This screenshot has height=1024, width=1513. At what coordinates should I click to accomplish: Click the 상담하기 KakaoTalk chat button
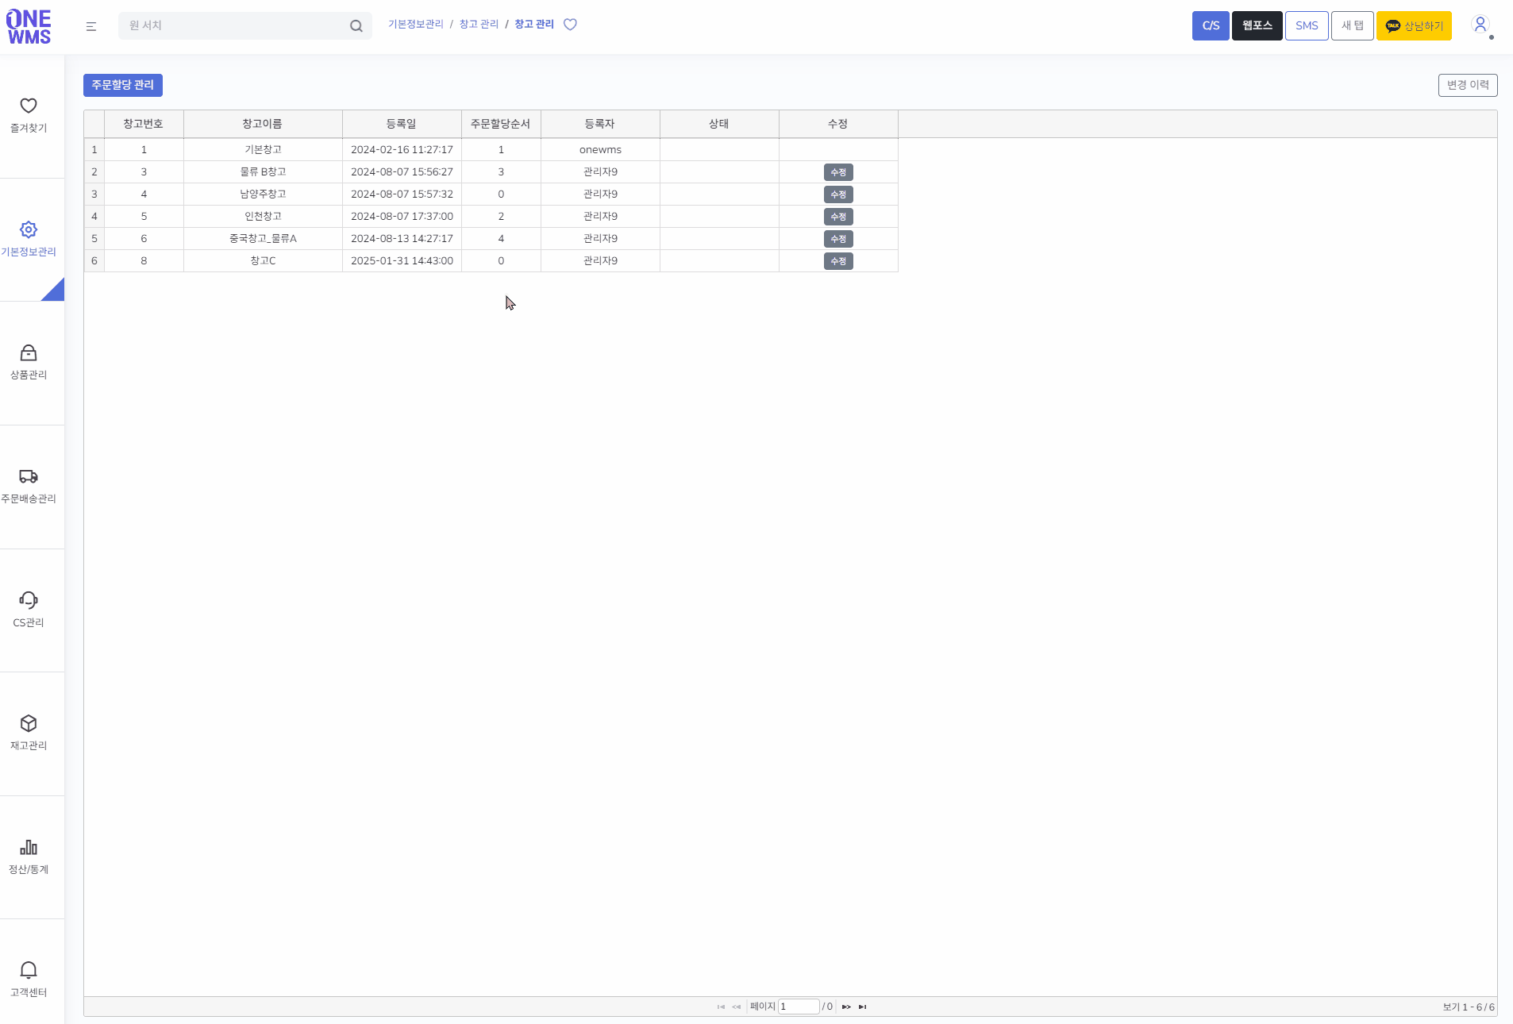coord(1414,25)
